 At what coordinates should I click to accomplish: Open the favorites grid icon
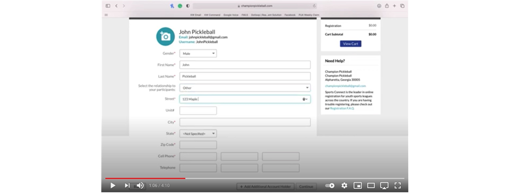106,15
